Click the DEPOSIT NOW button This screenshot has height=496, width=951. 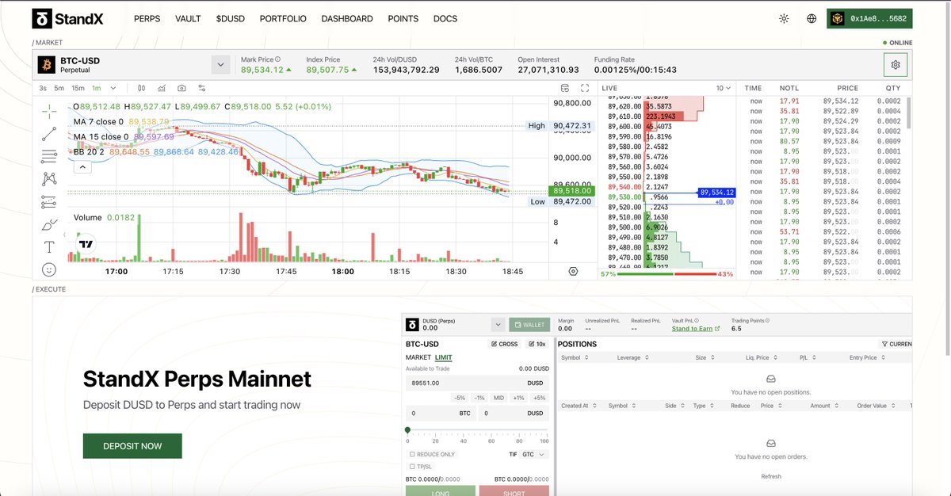coord(132,446)
